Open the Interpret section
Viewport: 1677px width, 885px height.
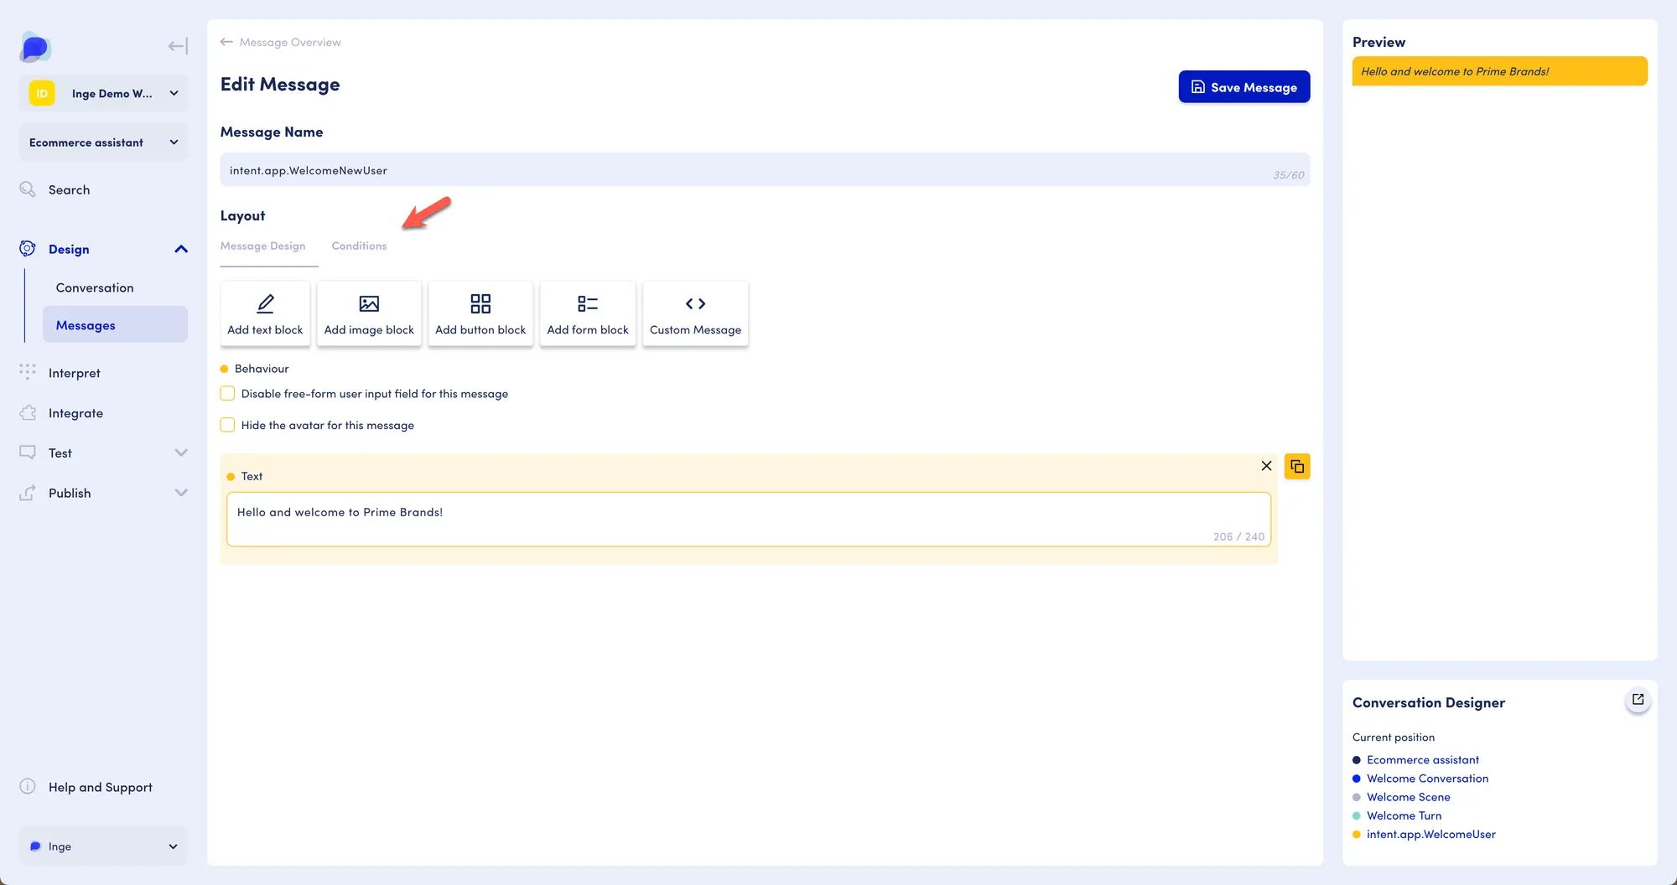75,373
